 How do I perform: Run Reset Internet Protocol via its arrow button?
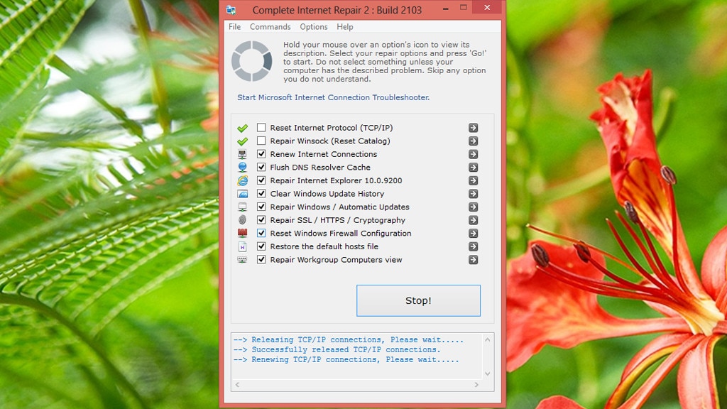(473, 128)
